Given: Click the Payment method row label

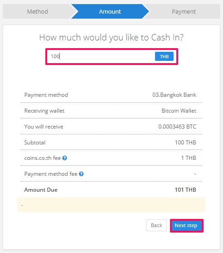Looking at the screenshot, I should click(46, 95).
